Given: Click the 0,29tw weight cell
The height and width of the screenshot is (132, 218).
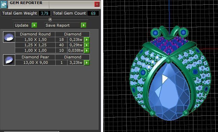Looking at the screenshot, I should 76,45.
